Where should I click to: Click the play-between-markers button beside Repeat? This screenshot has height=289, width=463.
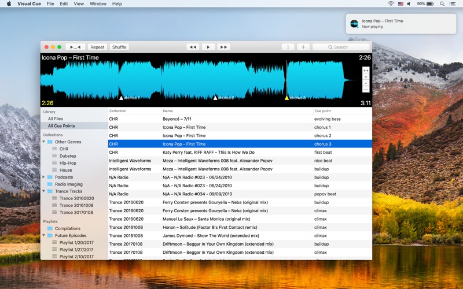pyautogui.click(x=75, y=47)
